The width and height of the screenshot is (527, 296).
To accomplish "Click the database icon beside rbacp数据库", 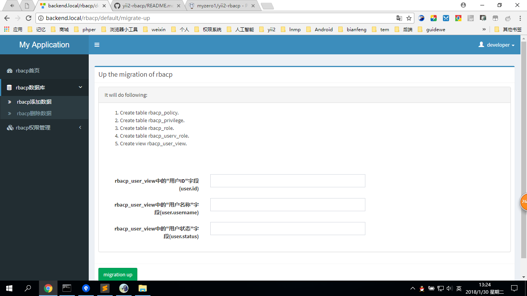I will (x=9, y=88).
